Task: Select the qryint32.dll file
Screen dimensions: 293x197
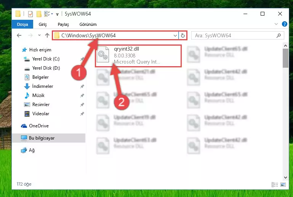Action: 138,56
